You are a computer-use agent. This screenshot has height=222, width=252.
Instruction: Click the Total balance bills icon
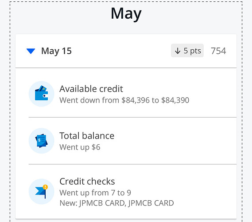click(42, 141)
